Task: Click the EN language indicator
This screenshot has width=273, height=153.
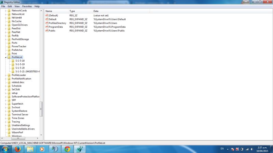Action: tap(222, 149)
